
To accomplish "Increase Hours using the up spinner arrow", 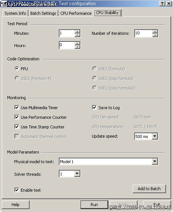I will click(x=77, y=44).
